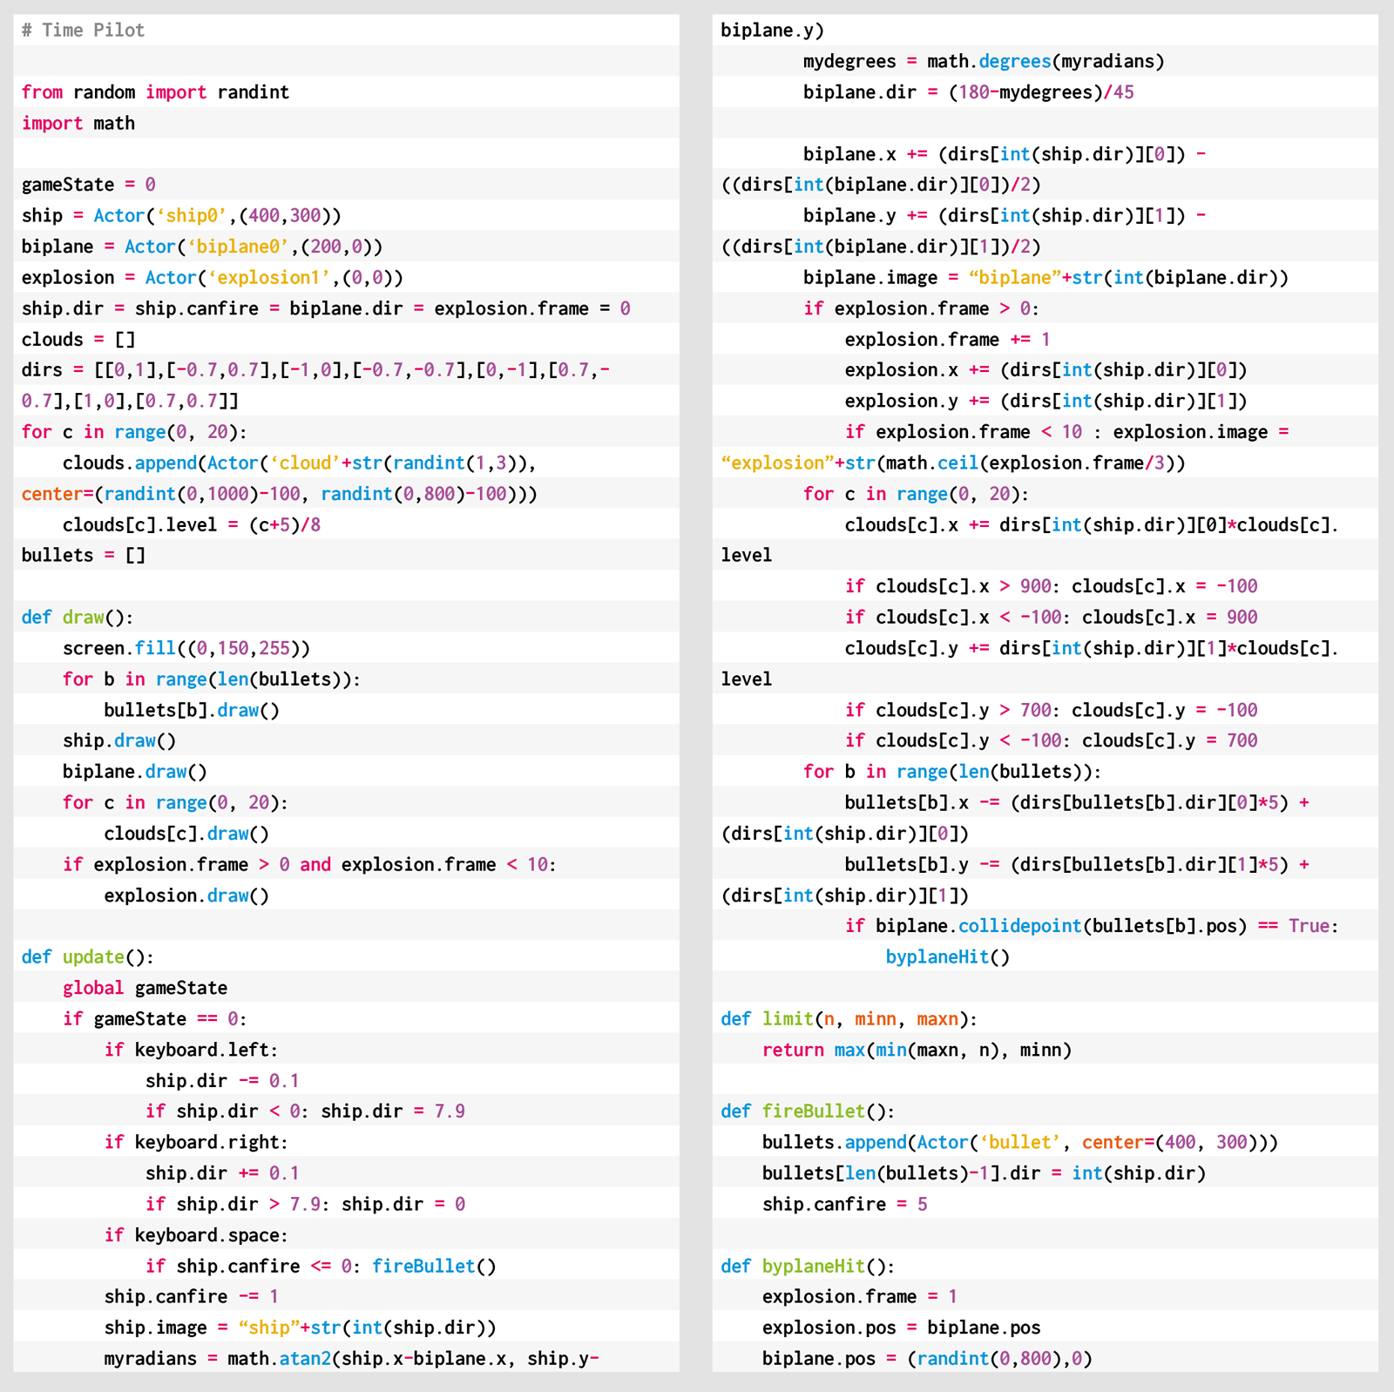Click the 'global gameState' line
1394x1392 pixels.
(x=145, y=988)
